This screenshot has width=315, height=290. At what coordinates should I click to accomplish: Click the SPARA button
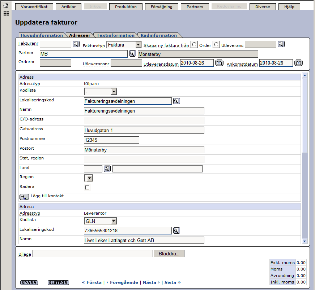(29, 282)
